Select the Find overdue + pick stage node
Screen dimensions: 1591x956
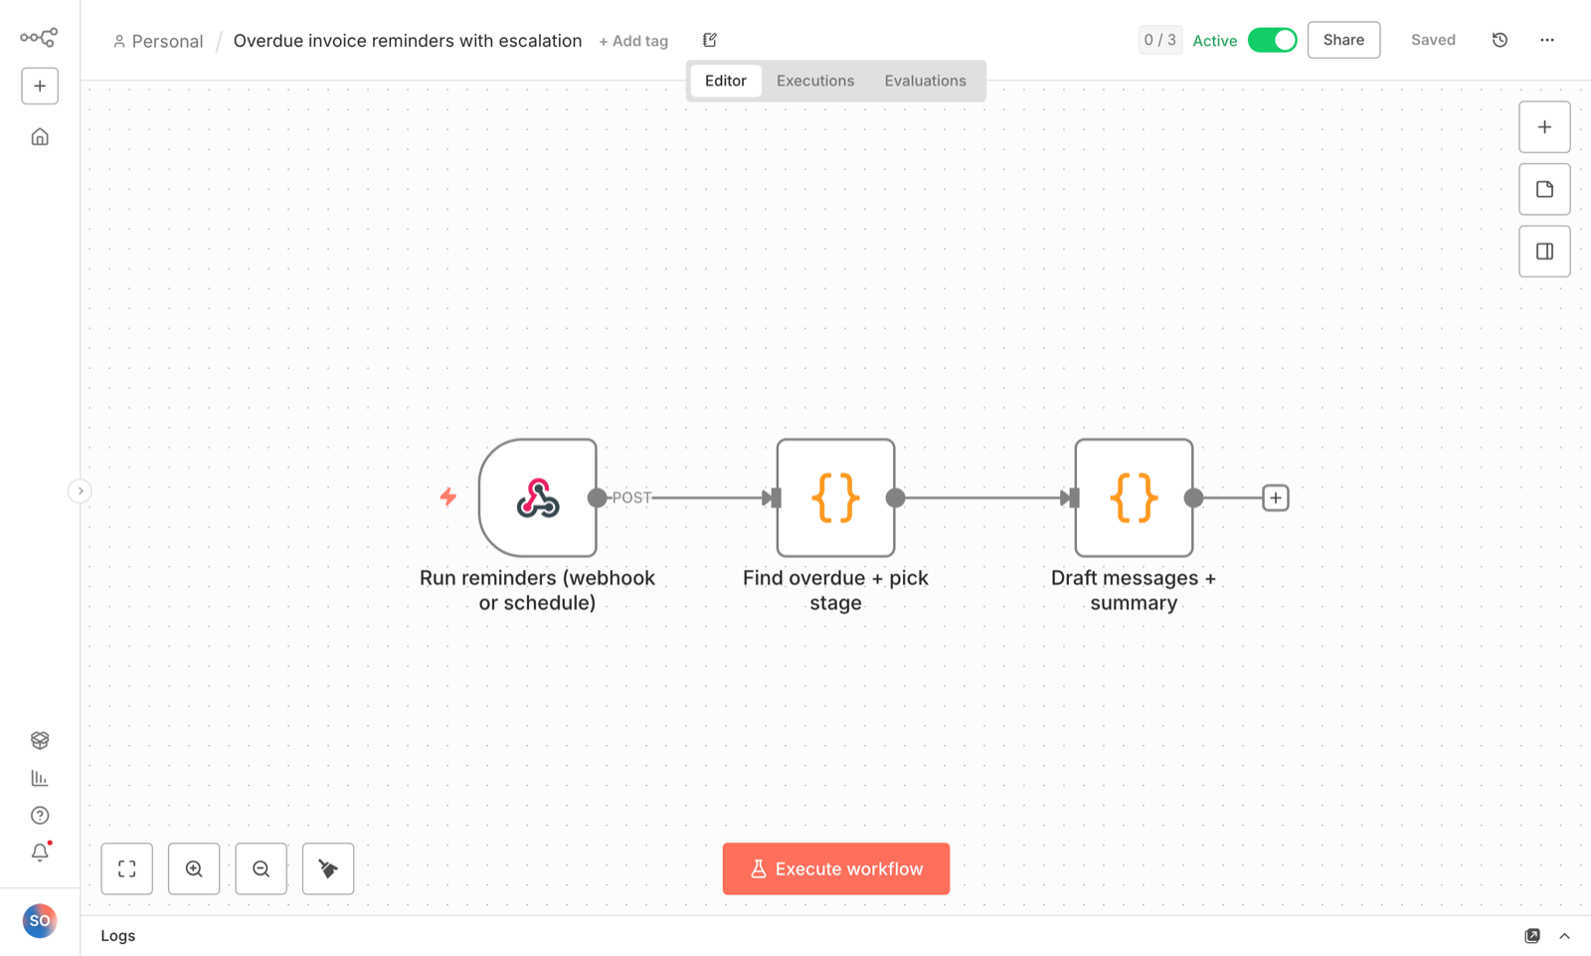(x=835, y=497)
